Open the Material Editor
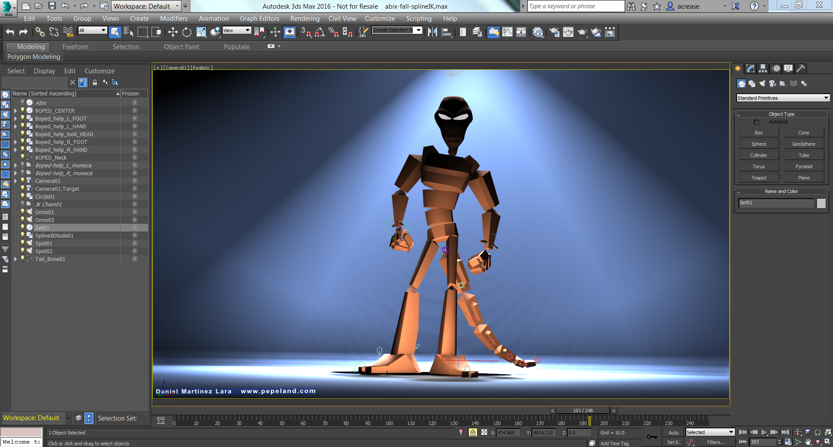The image size is (833, 447). (538, 32)
